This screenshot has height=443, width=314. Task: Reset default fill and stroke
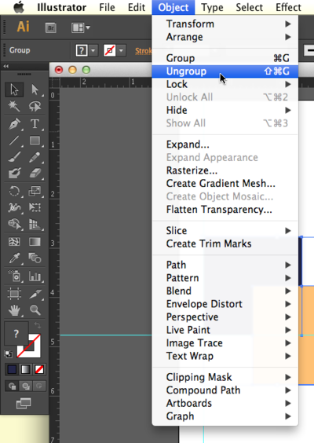(9, 353)
